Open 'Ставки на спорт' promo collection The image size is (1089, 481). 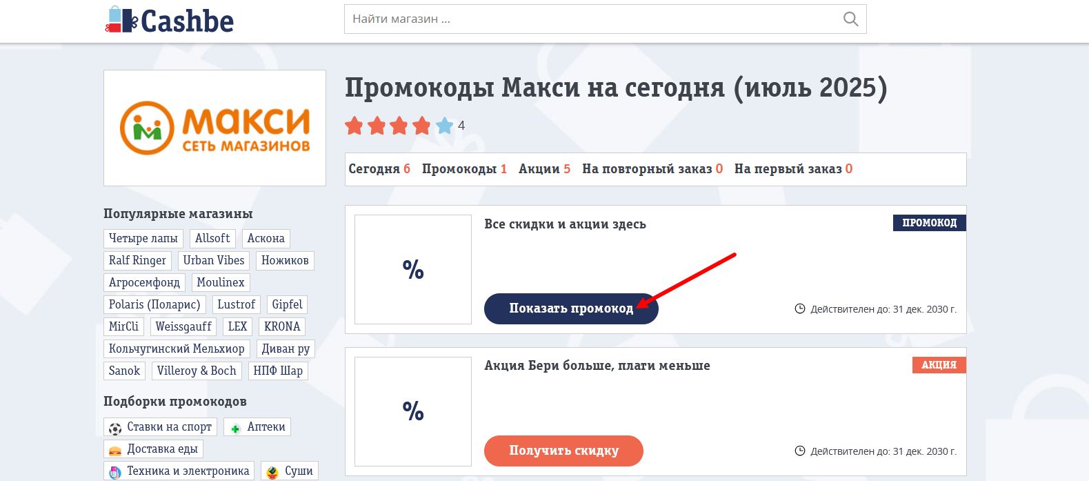tap(160, 427)
